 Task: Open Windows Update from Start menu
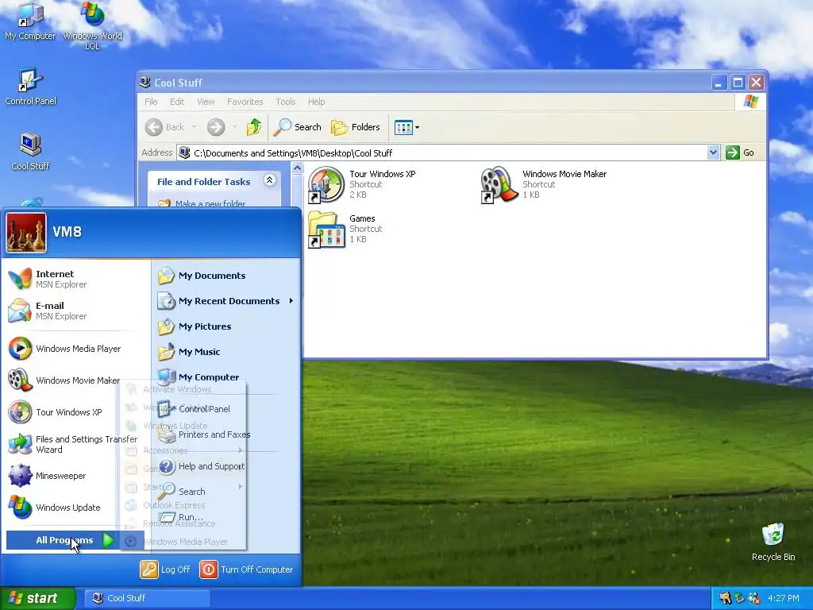click(x=75, y=508)
